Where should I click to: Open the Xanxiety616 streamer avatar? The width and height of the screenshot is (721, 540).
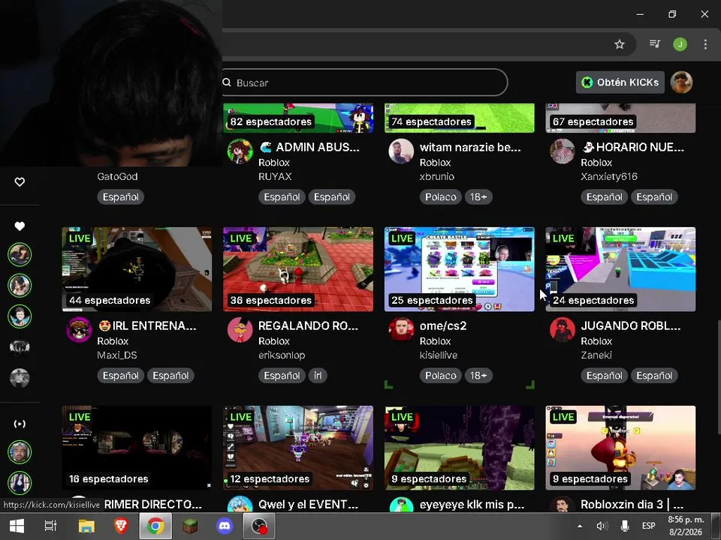563,151
